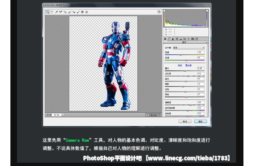Screen dimensions: 253x166
Task: Click the 取消 cancel button
Action: pos(185,122)
